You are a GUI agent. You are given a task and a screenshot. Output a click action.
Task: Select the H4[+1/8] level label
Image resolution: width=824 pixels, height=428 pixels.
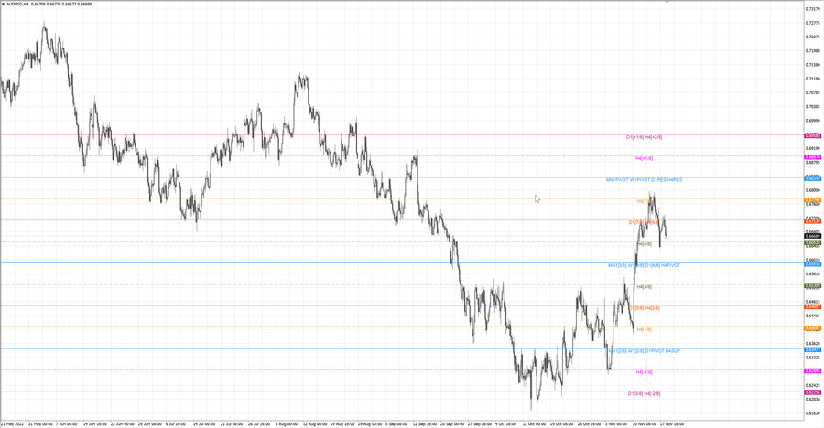click(x=644, y=158)
